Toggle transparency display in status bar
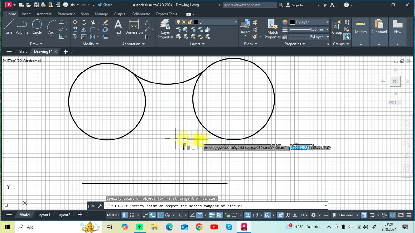Viewport: 415px width, 233px height. click(219, 215)
